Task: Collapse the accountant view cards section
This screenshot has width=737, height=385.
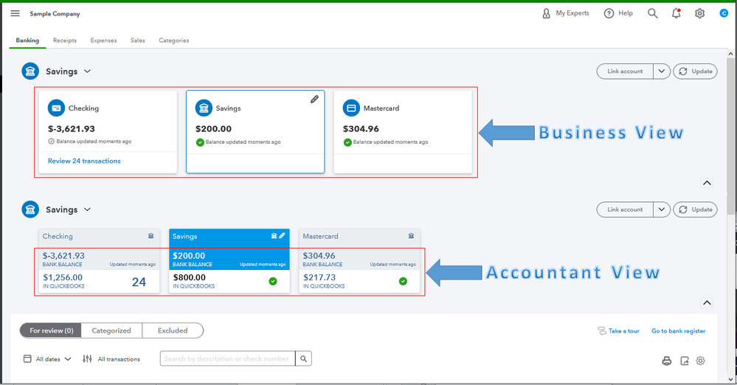Action: click(x=707, y=302)
